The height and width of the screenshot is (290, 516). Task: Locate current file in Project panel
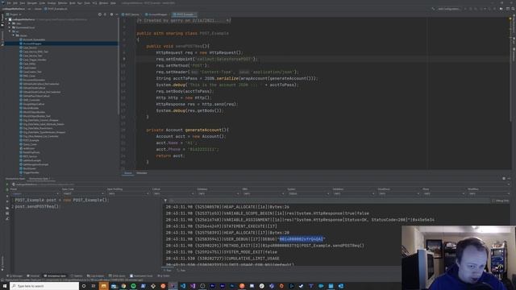click(x=100, y=14)
